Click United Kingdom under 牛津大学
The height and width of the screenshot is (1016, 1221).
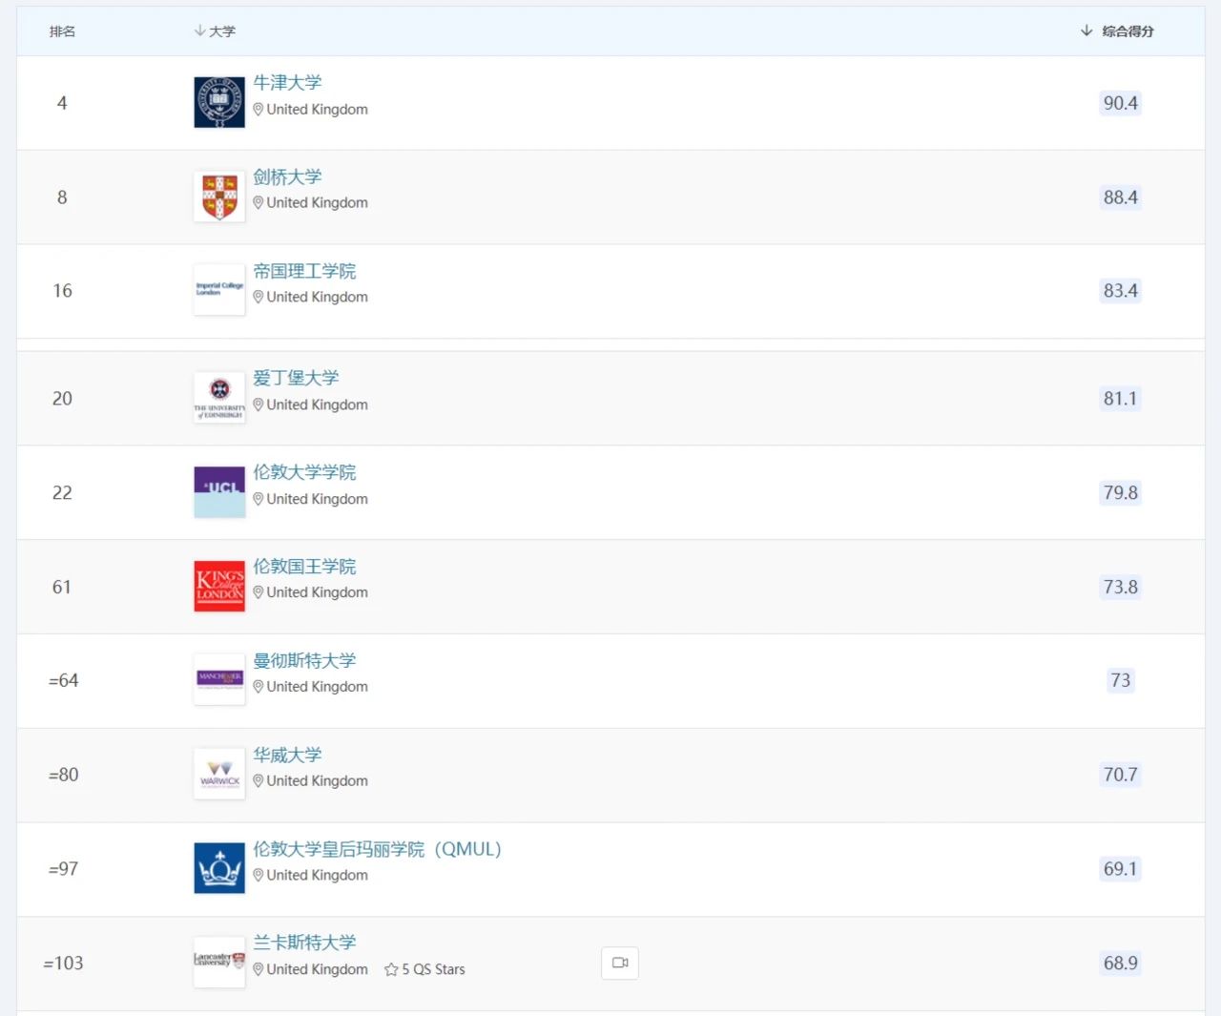[317, 110]
